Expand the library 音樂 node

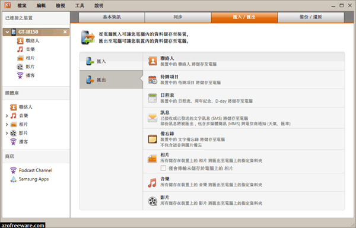click(x=7, y=116)
